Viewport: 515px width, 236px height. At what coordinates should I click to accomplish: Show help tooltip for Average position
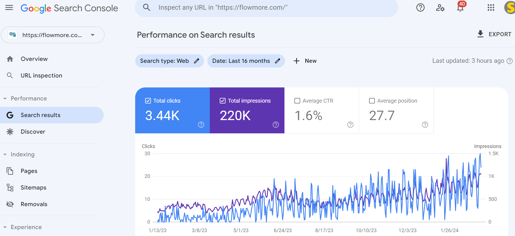pos(425,125)
